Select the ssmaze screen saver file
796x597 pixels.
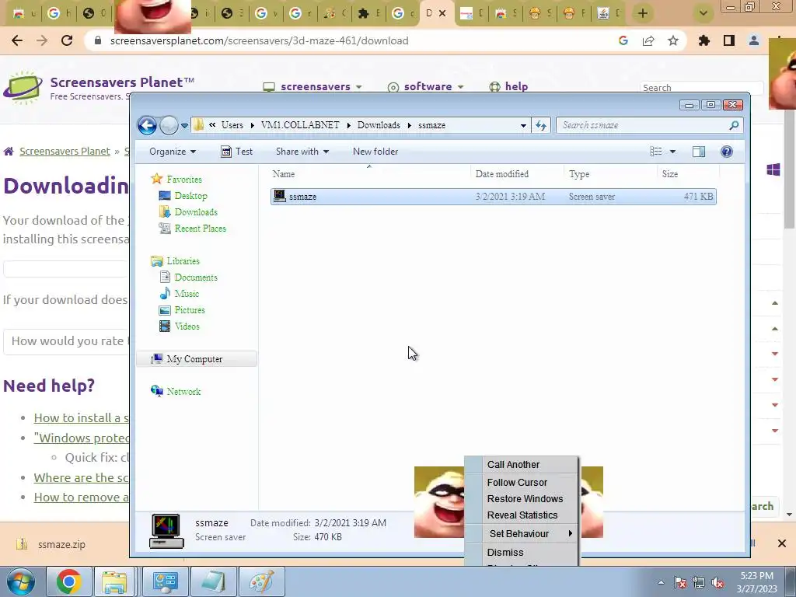click(494, 197)
